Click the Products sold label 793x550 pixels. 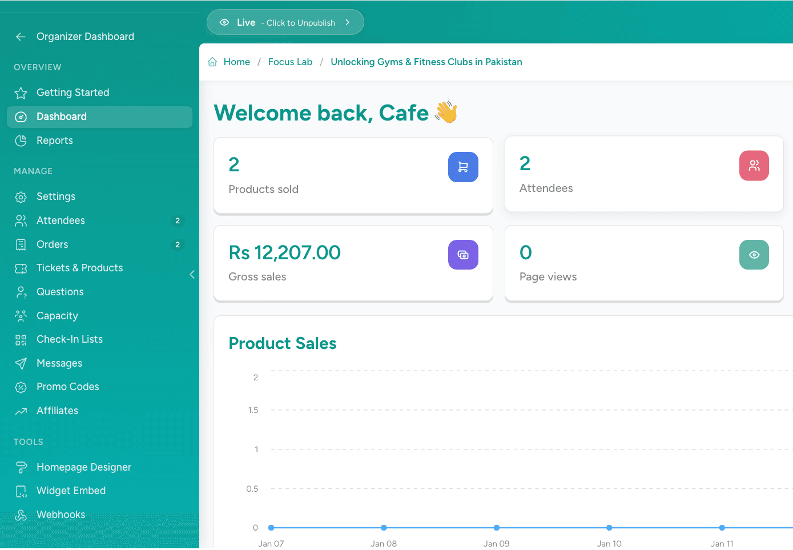(263, 189)
